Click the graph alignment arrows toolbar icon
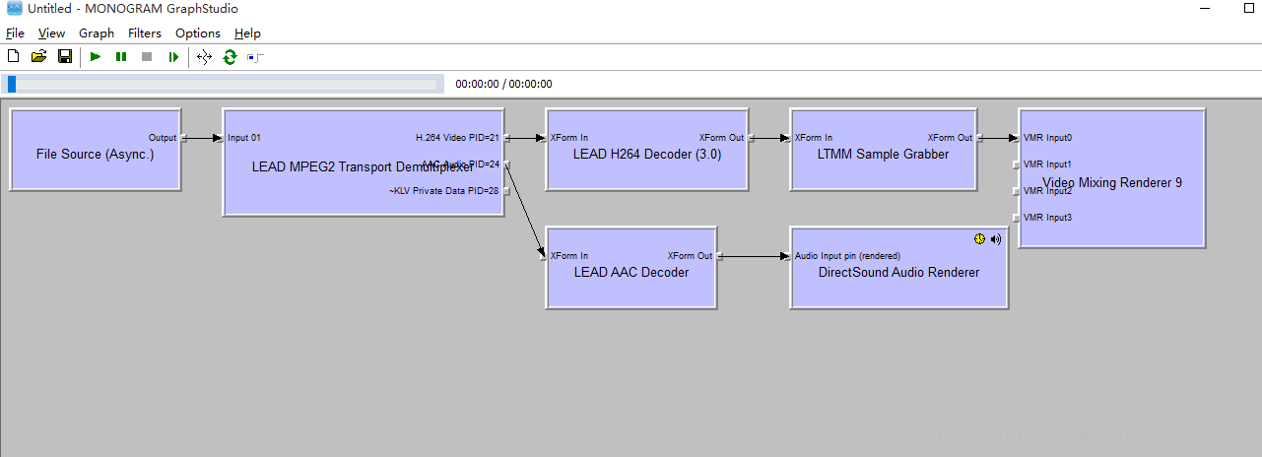The width and height of the screenshot is (1262, 457). pyautogui.click(x=204, y=57)
